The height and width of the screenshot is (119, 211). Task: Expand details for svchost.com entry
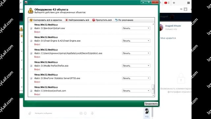point(31,91)
